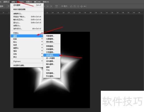Image resolution: width=144 pixels, height=112 pixels.
Task: Select 形状模糊... in blur submenu
Action: coord(52,76)
